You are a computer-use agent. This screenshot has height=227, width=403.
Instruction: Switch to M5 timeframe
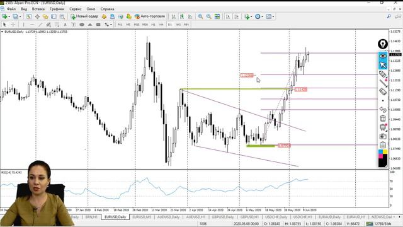click(x=128, y=25)
